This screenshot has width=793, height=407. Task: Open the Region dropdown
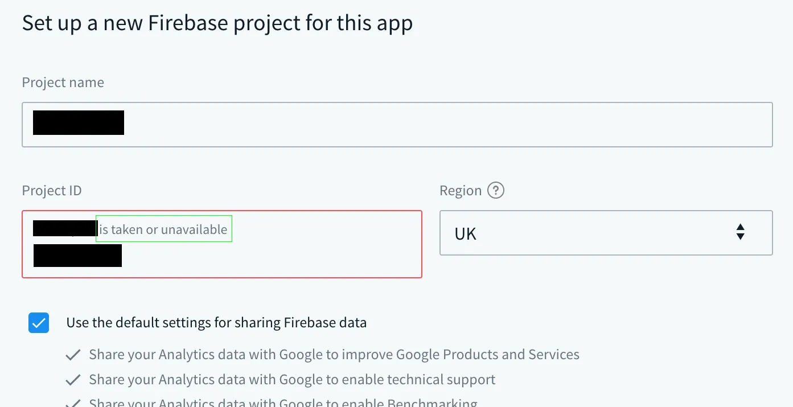[606, 233]
